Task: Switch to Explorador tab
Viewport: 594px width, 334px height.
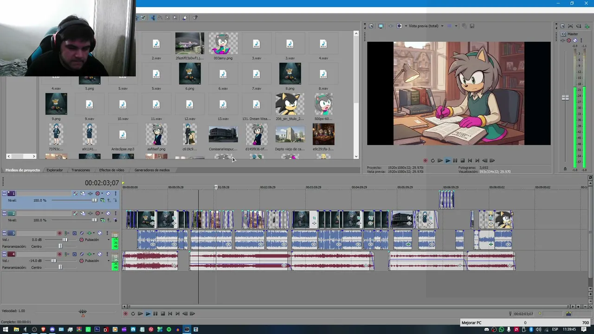Action: click(55, 170)
